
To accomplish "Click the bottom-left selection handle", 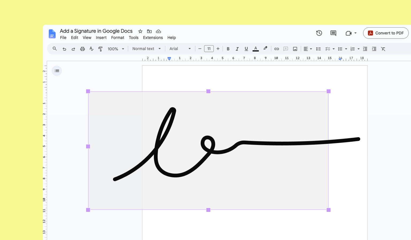I will (88, 210).
